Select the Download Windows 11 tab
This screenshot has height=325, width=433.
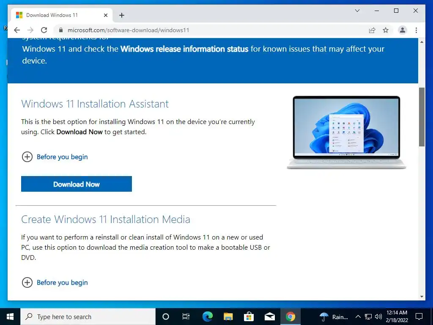(x=62, y=15)
